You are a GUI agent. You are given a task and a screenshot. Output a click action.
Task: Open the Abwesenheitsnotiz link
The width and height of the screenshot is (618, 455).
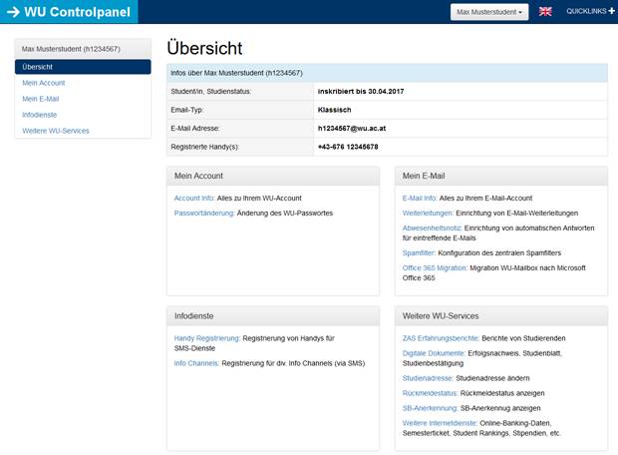point(432,228)
